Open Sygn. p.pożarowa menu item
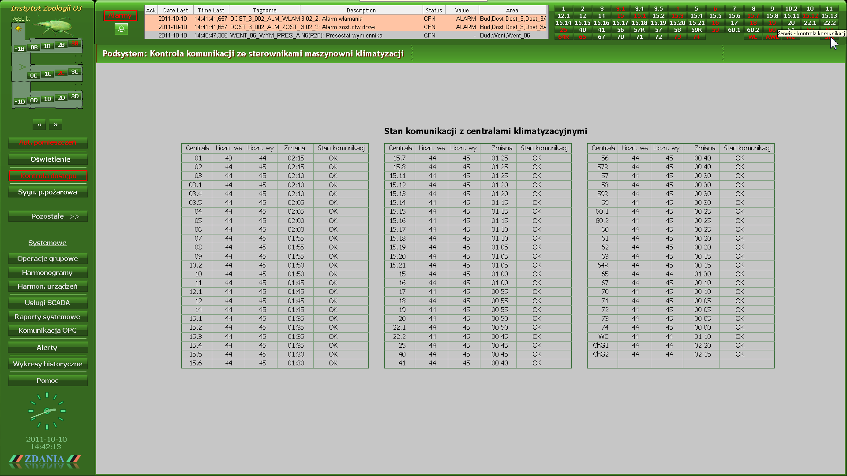This screenshot has width=847, height=476. click(x=48, y=192)
